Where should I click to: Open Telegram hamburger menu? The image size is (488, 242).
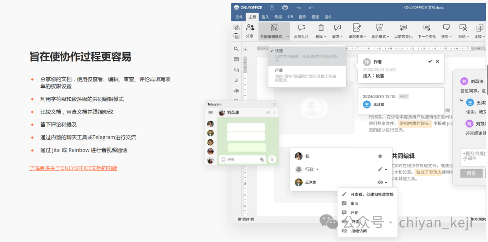point(211,113)
